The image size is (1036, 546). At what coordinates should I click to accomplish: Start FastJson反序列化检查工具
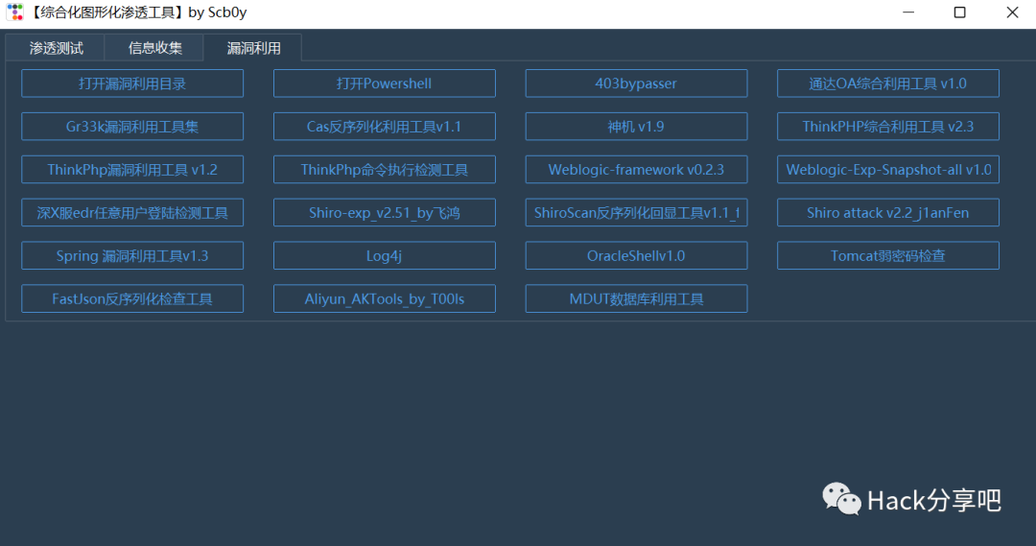pyautogui.click(x=132, y=298)
